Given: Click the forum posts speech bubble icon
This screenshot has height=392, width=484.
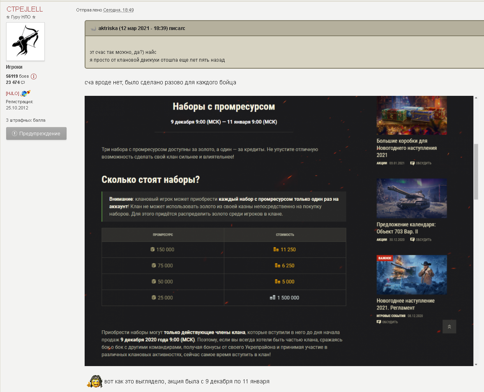Looking at the screenshot, I should pos(23,83).
